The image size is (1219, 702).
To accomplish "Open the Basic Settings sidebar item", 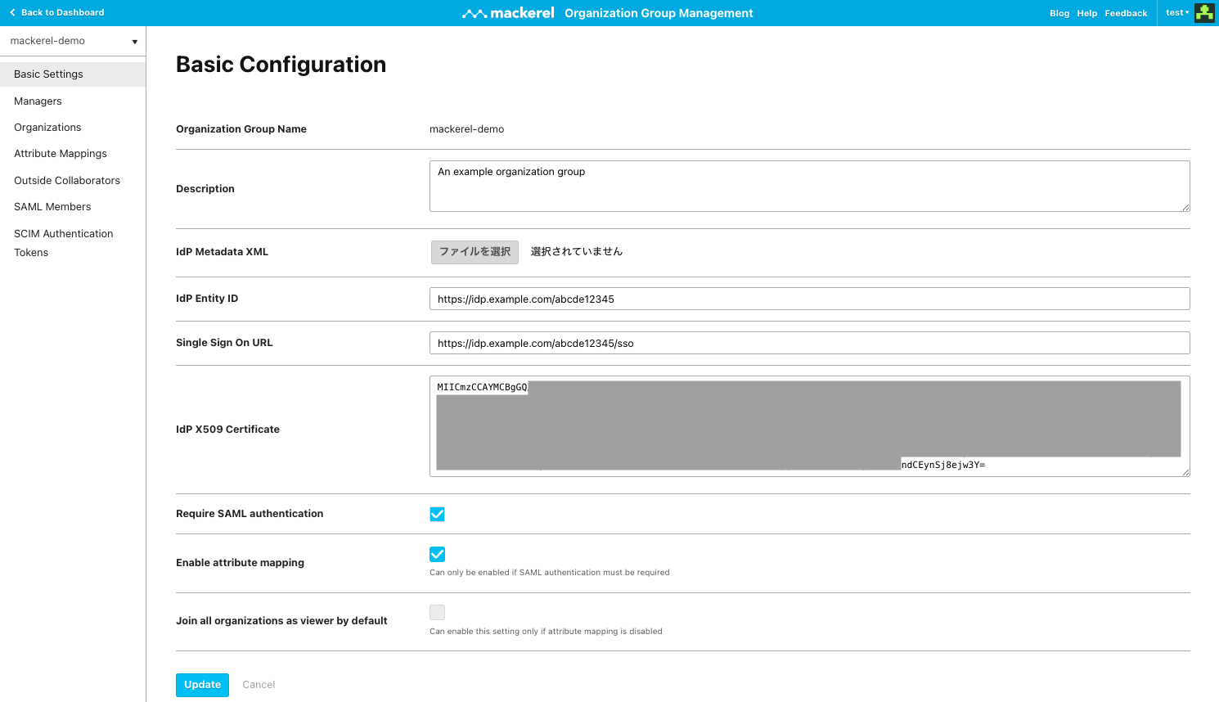I will tap(73, 74).
